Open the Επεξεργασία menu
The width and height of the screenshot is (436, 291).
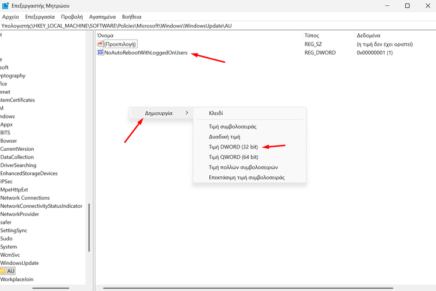[x=40, y=17]
